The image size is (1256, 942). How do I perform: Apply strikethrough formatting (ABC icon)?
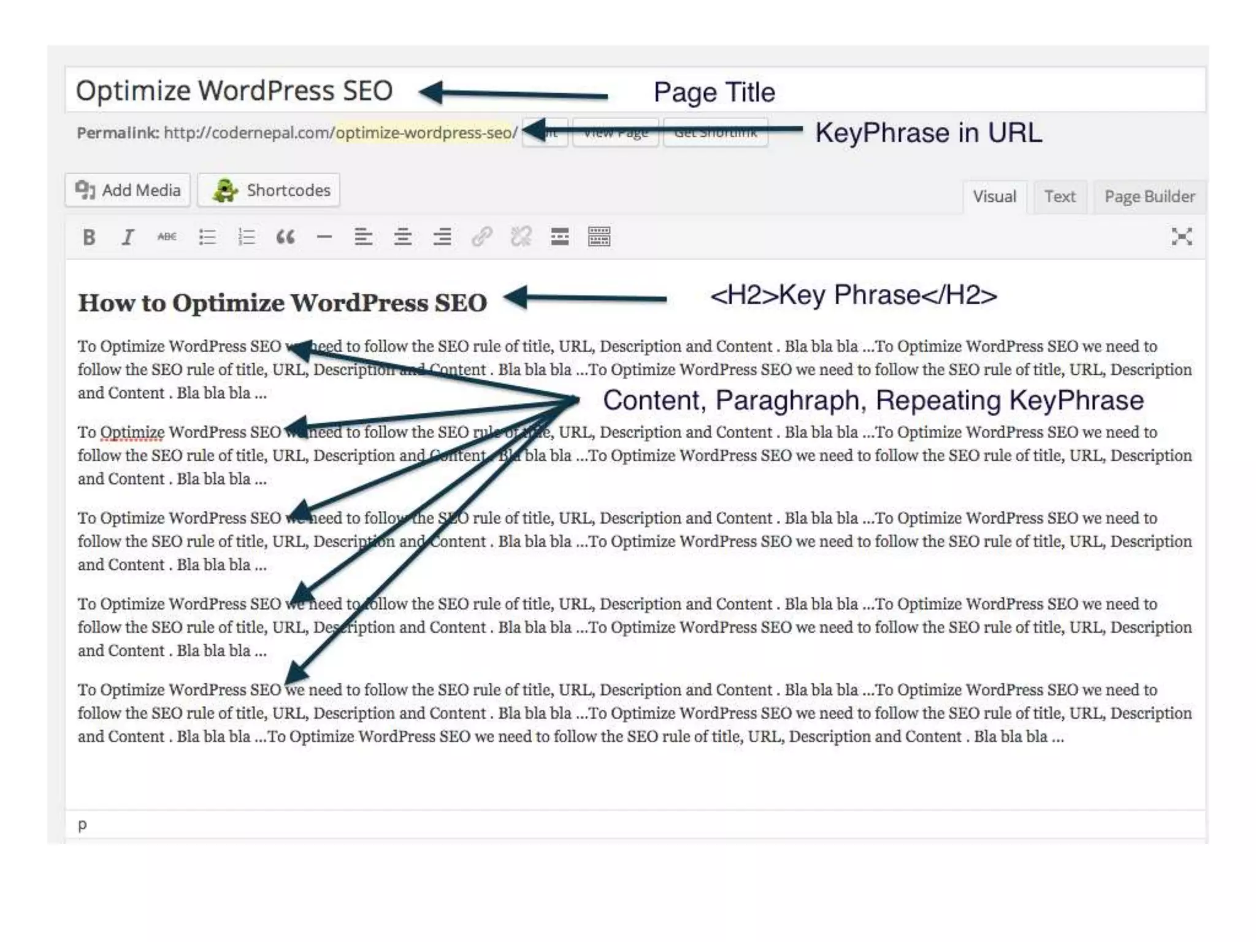tap(167, 237)
